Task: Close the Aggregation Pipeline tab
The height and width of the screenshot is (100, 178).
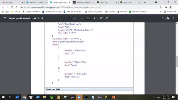Action: coord(93,2)
